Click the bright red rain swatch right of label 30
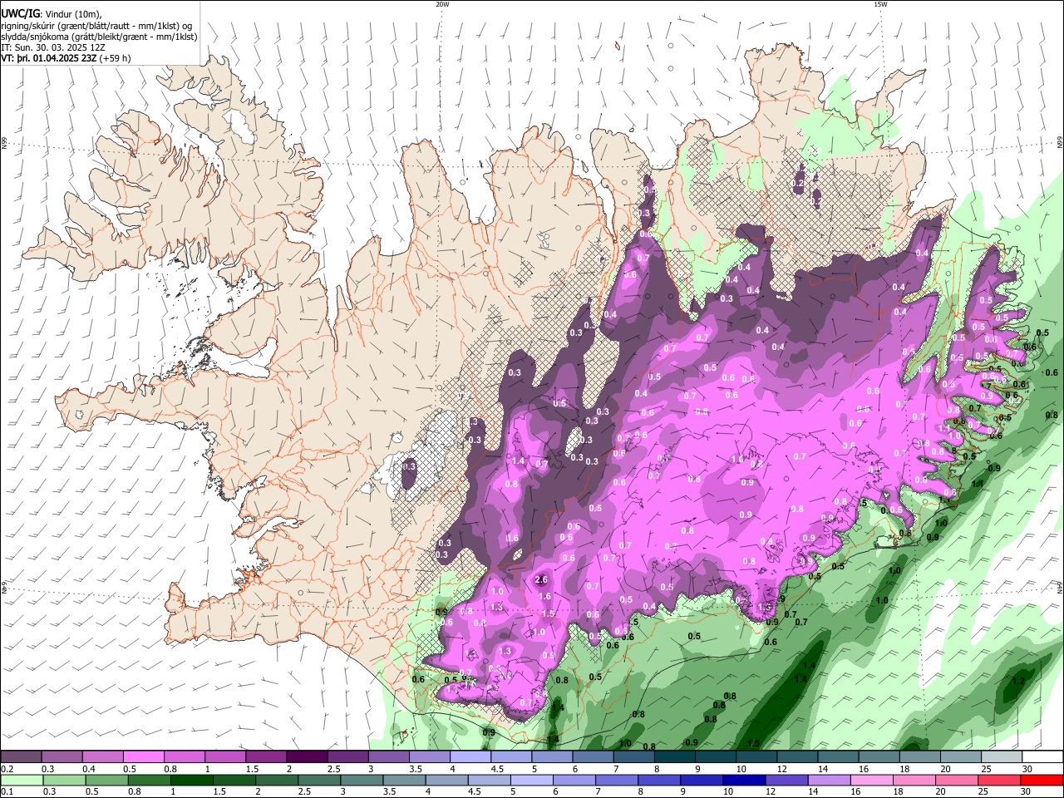This screenshot has width=1064, height=798. pyautogui.click(x=1041, y=780)
